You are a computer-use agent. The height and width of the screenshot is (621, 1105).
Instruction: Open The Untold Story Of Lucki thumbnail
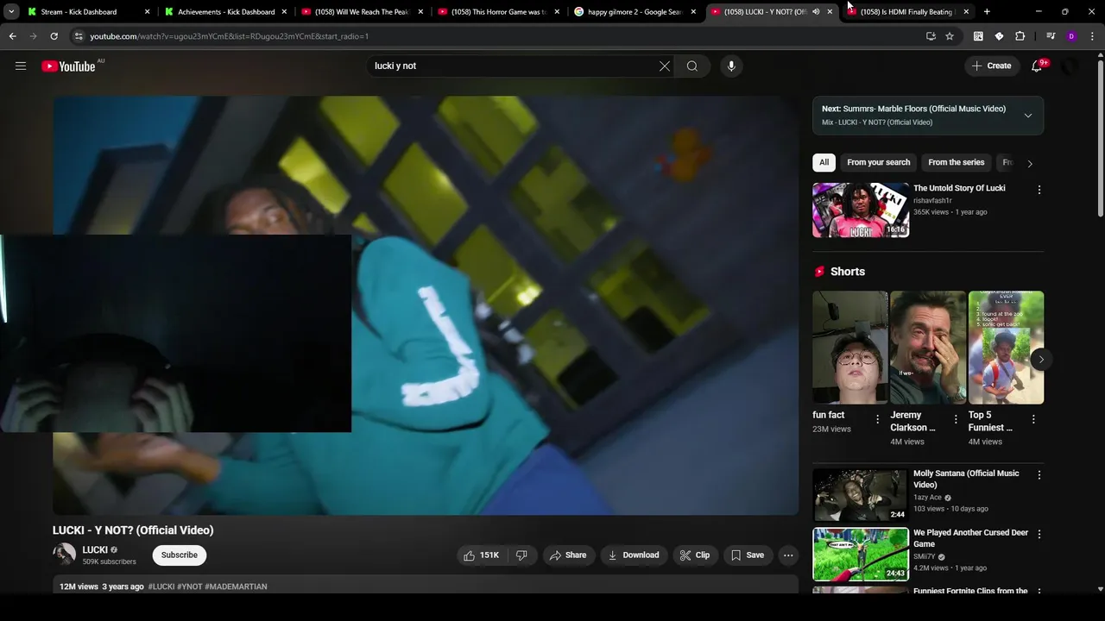(861, 210)
